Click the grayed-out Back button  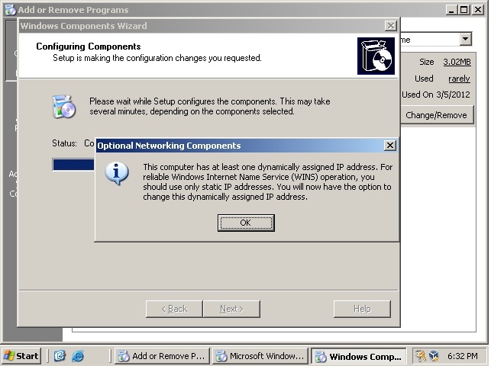click(x=174, y=309)
